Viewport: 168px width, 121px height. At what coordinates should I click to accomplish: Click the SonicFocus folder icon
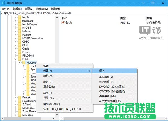20,108
